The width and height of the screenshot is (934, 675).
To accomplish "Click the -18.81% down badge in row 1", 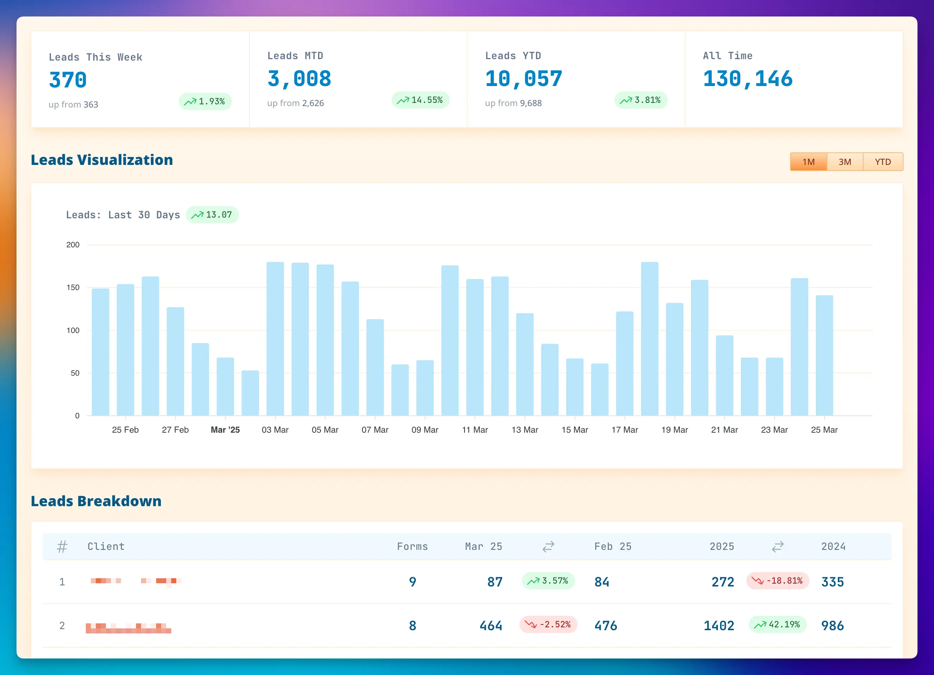I will coord(777,580).
